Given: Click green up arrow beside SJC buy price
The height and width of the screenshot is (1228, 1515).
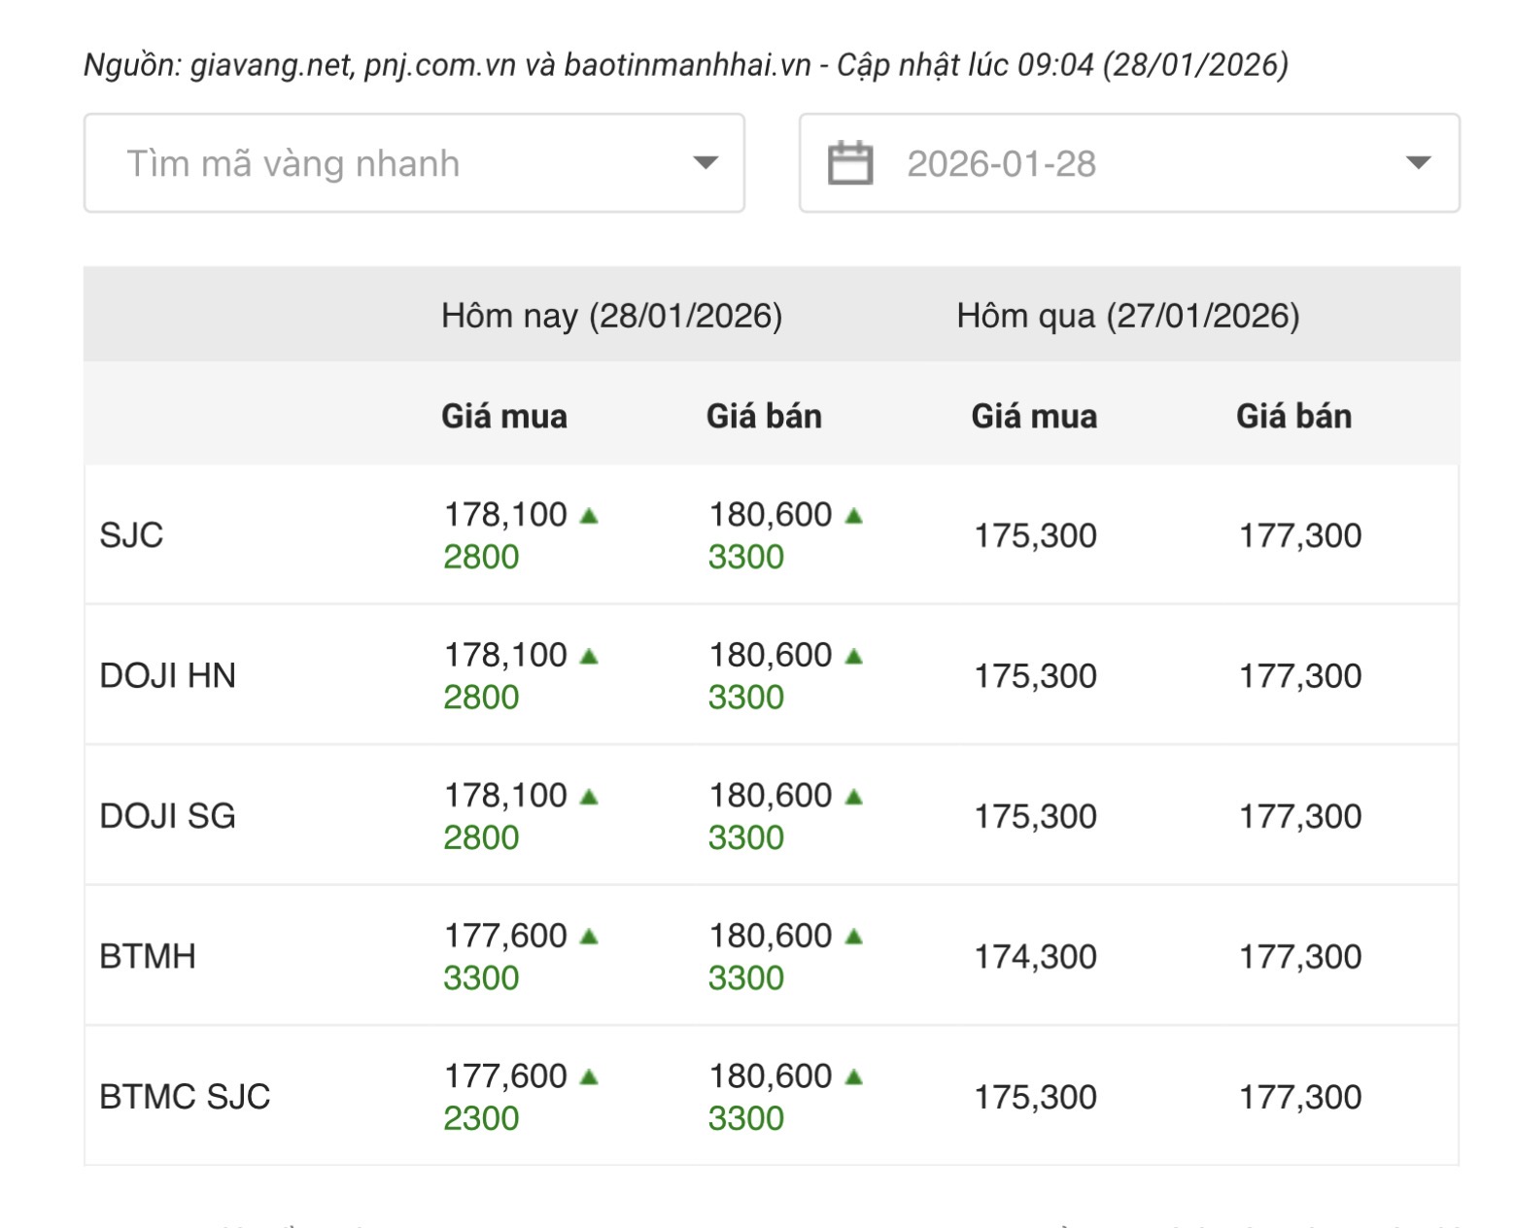Looking at the screenshot, I should tap(589, 516).
